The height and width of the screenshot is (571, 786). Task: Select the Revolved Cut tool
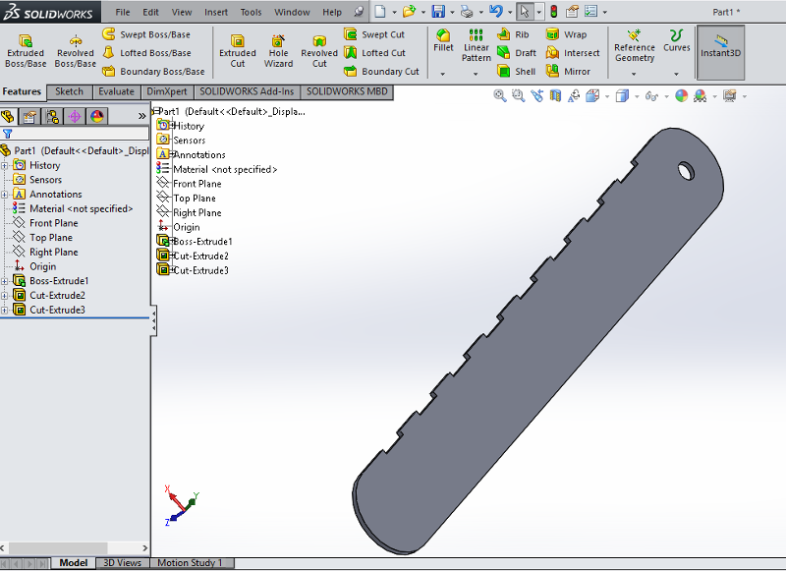(x=319, y=51)
